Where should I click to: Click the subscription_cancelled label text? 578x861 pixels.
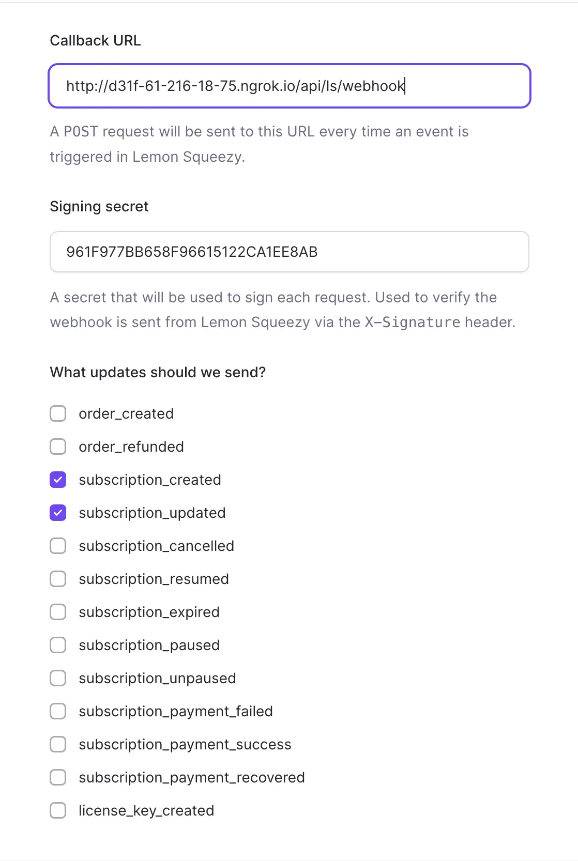[x=156, y=546]
